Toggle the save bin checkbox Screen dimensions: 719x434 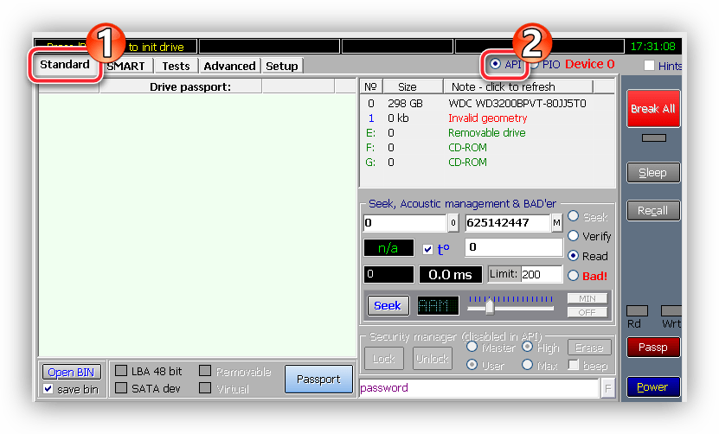pyautogui.click(x=48, y=389)
